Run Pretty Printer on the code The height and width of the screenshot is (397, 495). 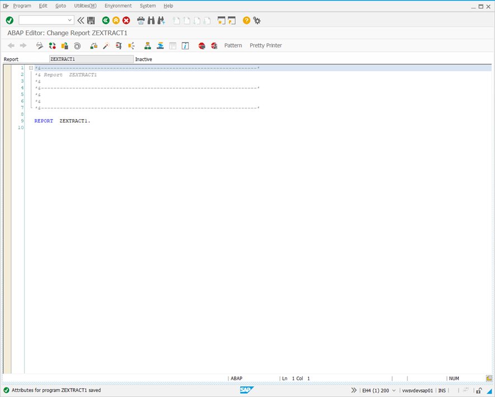(x=265, y=45)
